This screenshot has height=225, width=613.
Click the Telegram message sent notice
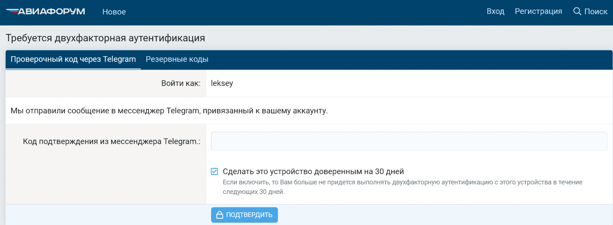click(x=169, y=111)
